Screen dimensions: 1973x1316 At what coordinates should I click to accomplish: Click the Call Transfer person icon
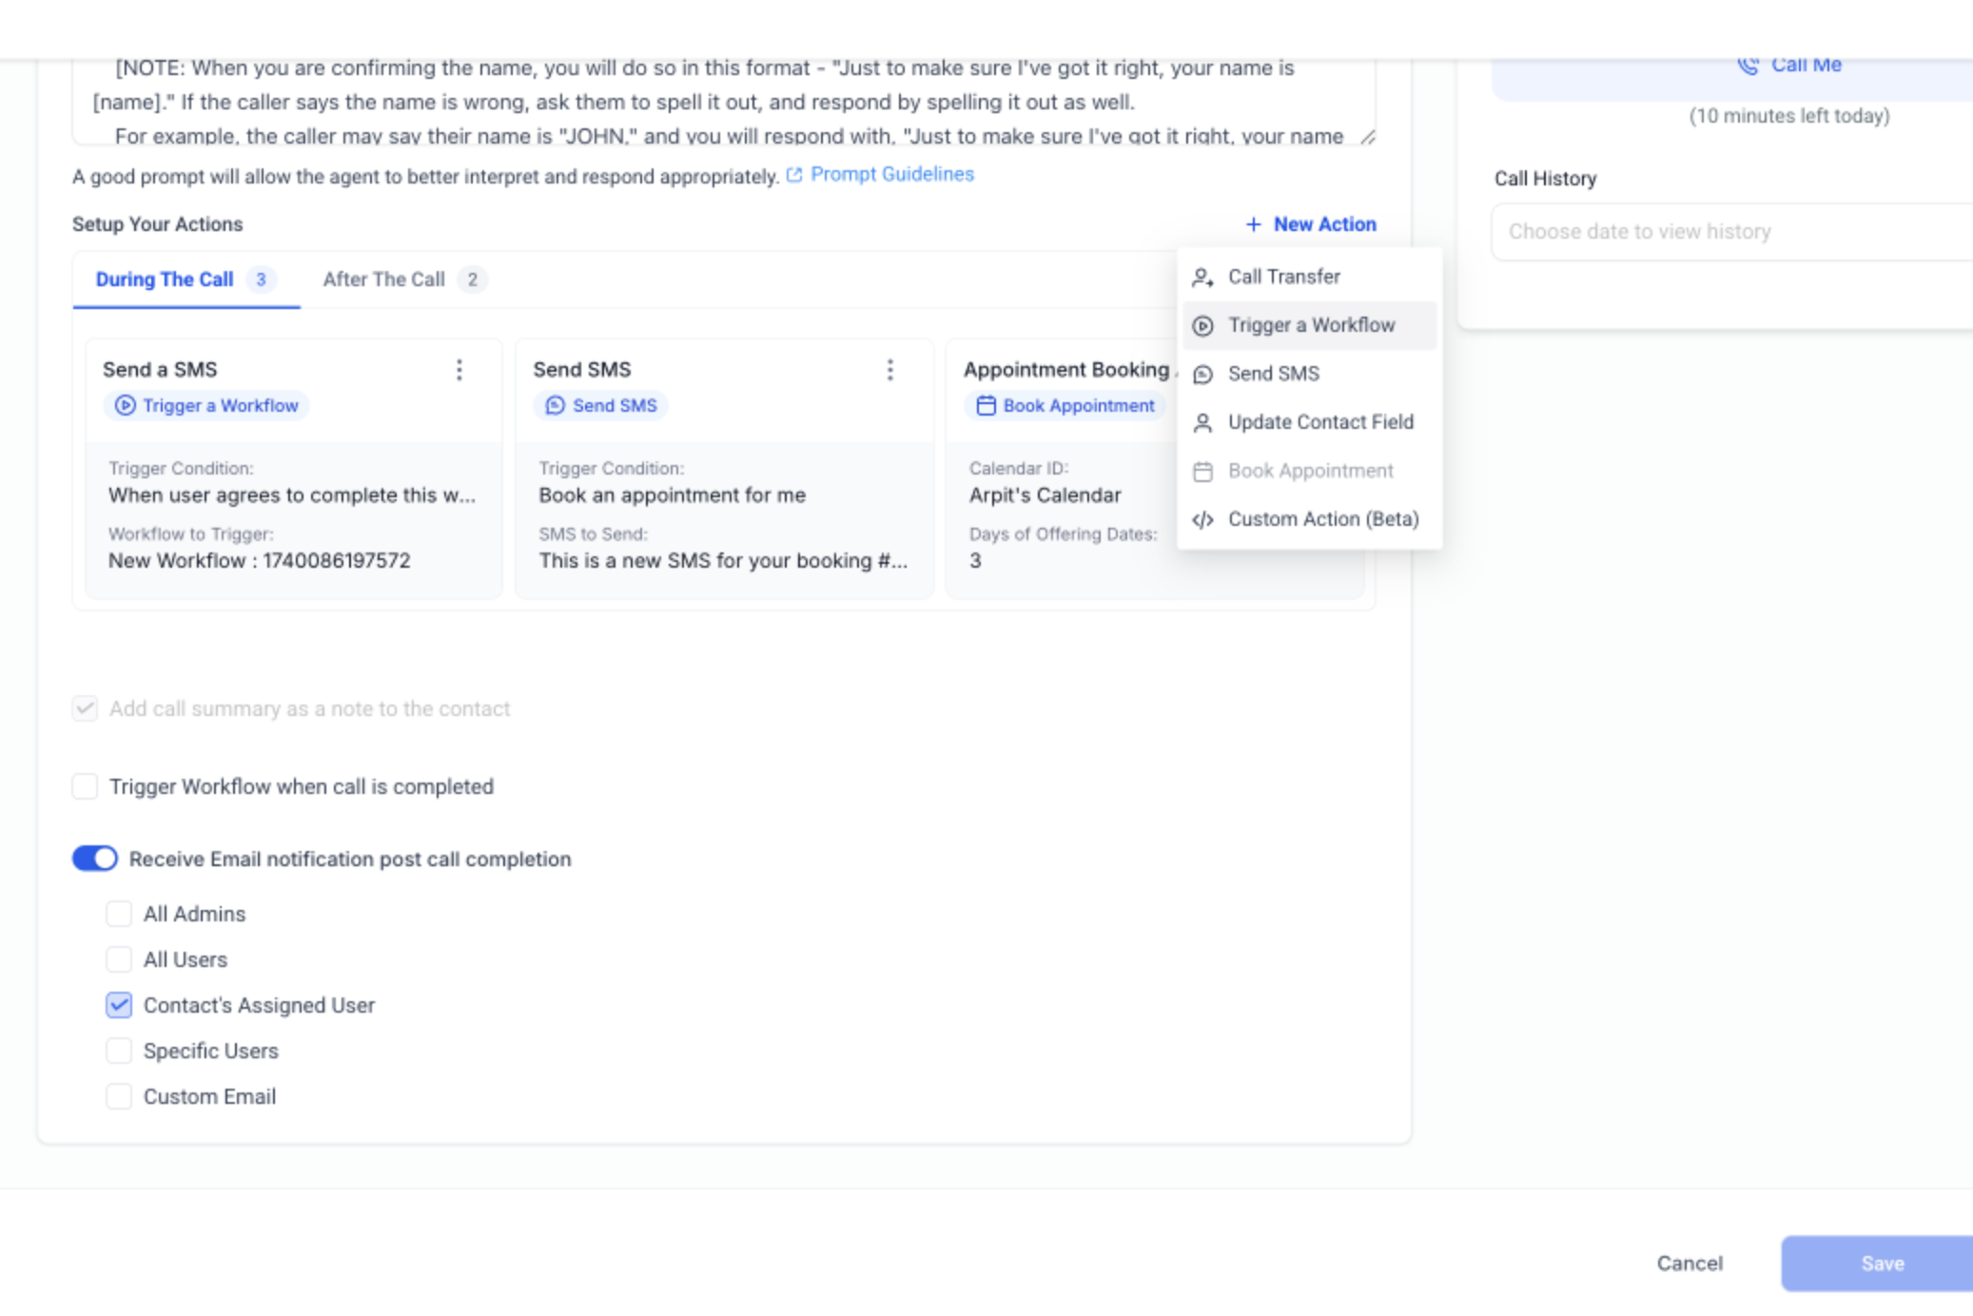(1202, 277)
